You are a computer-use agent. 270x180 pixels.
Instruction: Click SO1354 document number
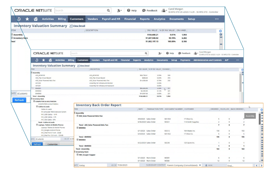tap(167, 119)
